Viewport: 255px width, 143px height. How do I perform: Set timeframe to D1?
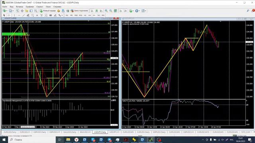pyautogui.click(x=94, y=15)
